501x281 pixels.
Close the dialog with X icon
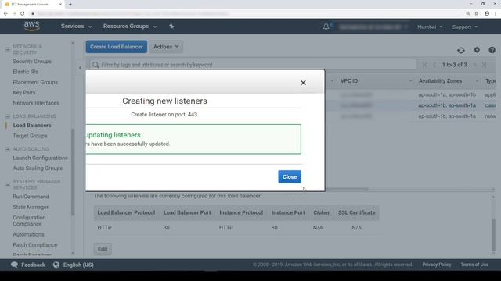303,83
